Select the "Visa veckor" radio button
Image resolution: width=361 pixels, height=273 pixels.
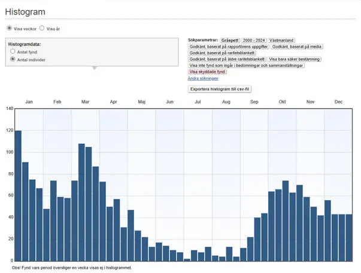click(9, 28)
